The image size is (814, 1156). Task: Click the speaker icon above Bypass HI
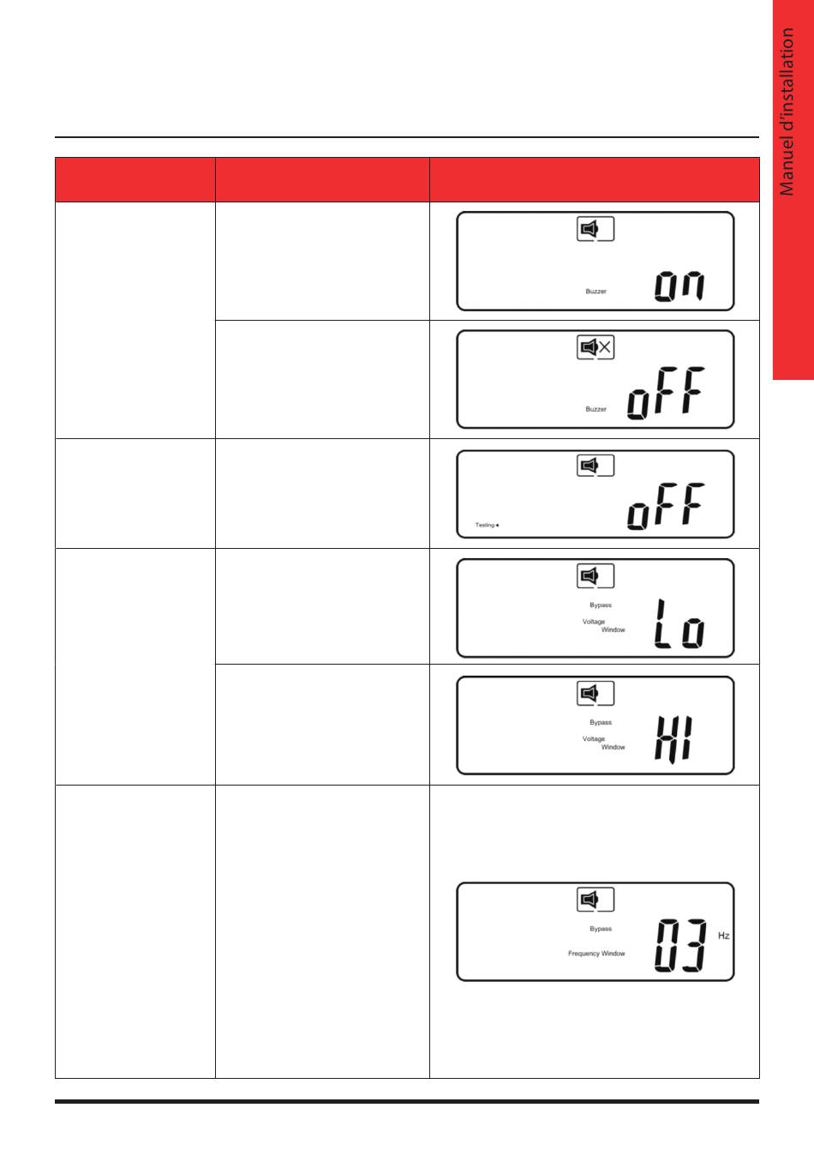point(596,693)
